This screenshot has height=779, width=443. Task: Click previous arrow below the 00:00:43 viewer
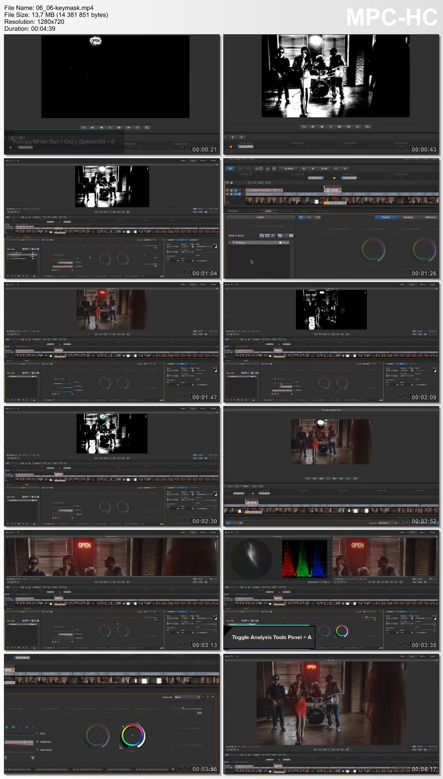pyautogui.click(x=233, y=137)
